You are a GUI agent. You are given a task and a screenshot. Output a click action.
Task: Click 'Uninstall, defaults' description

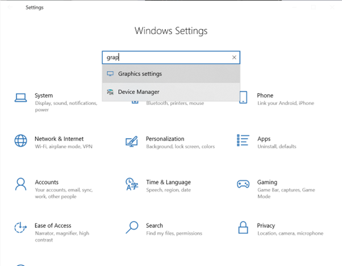point(277,147)
